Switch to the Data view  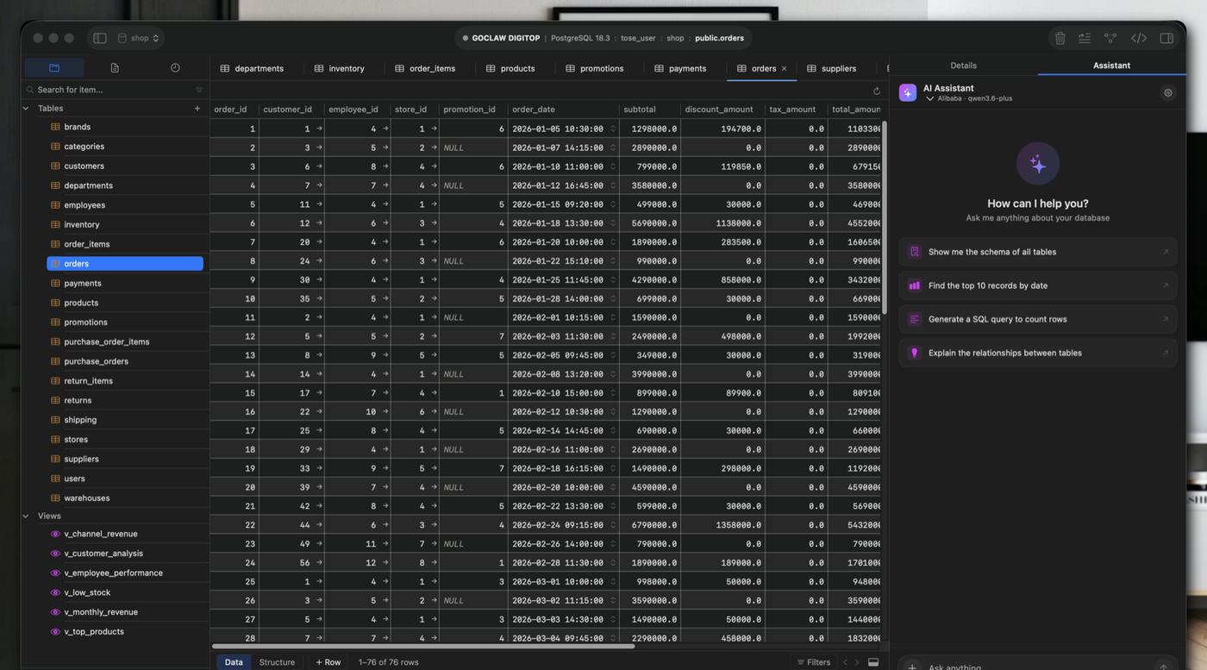234,662
